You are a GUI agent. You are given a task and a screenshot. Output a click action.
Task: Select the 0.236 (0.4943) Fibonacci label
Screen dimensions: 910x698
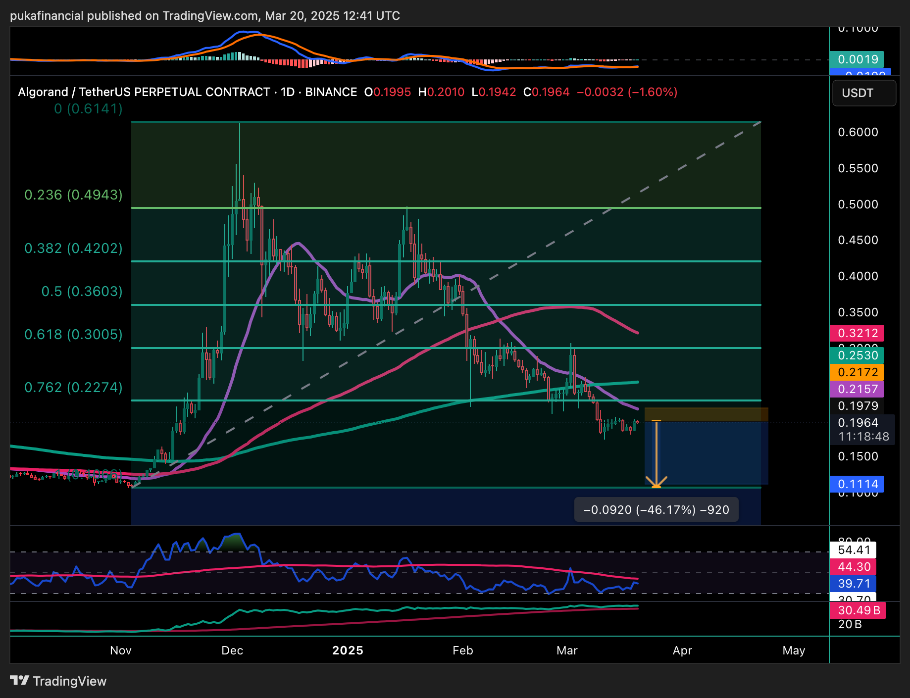(x=73, y=195)
